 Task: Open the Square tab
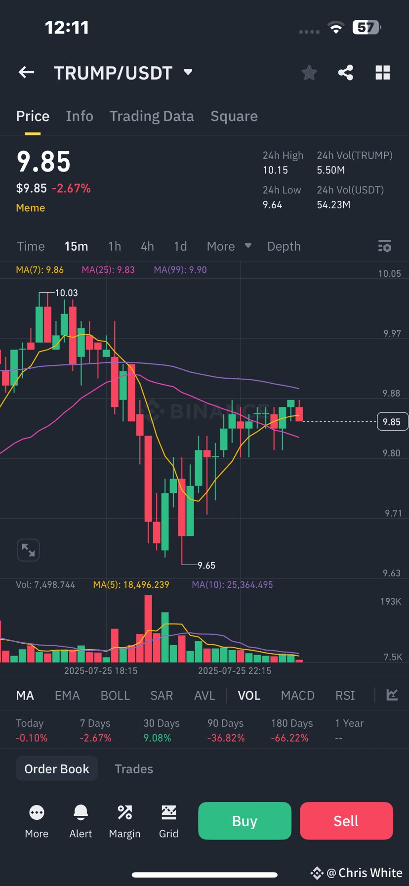[x=234, y=116]
